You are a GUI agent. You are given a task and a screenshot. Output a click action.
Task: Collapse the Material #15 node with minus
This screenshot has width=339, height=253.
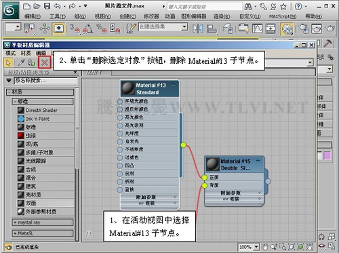[258, 161]
